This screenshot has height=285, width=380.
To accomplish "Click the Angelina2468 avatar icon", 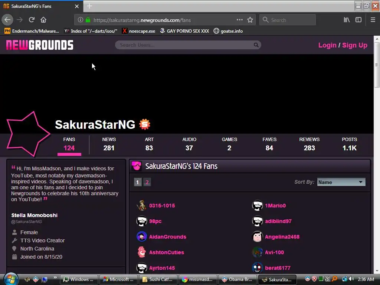I will coord(258,237).
